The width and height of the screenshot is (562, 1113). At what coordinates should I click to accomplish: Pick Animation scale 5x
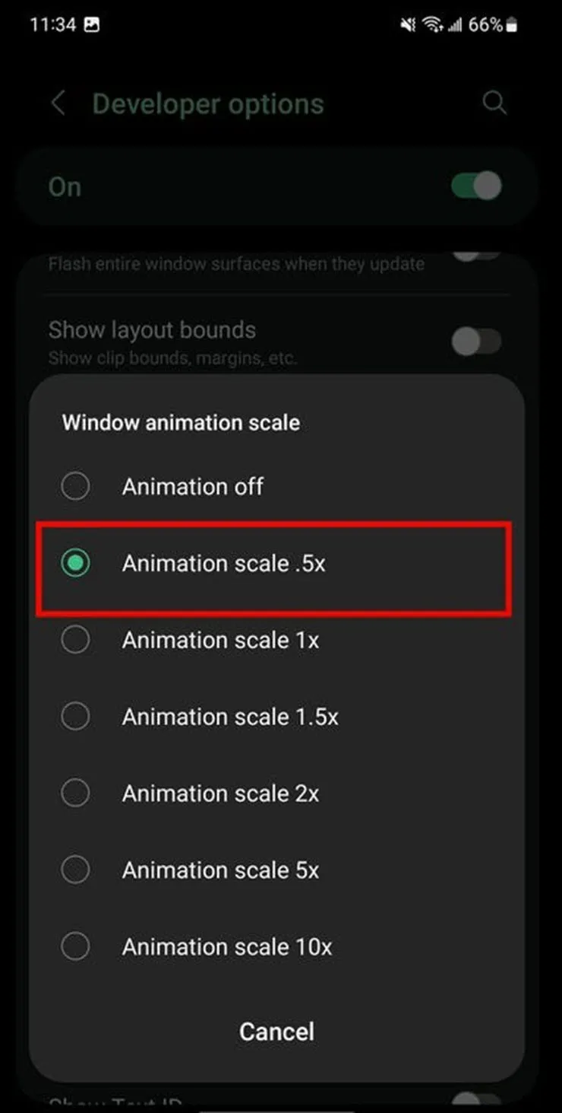tap(76, 870)
